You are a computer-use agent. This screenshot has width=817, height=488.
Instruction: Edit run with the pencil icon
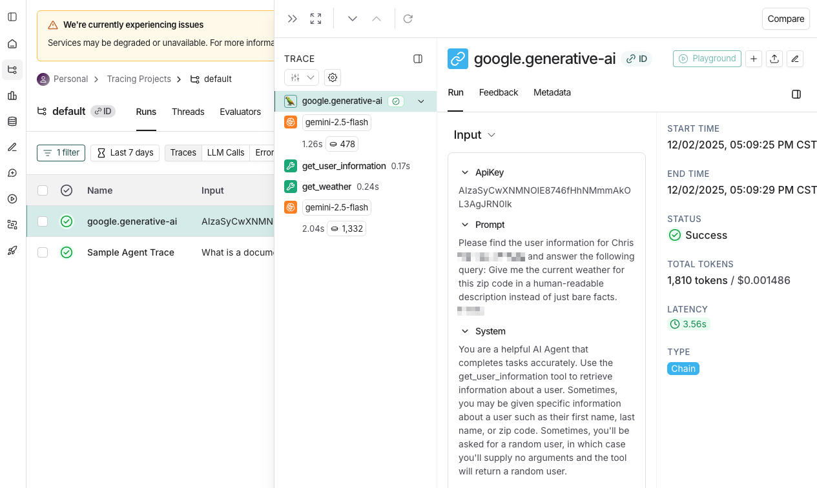click(795, 59)
